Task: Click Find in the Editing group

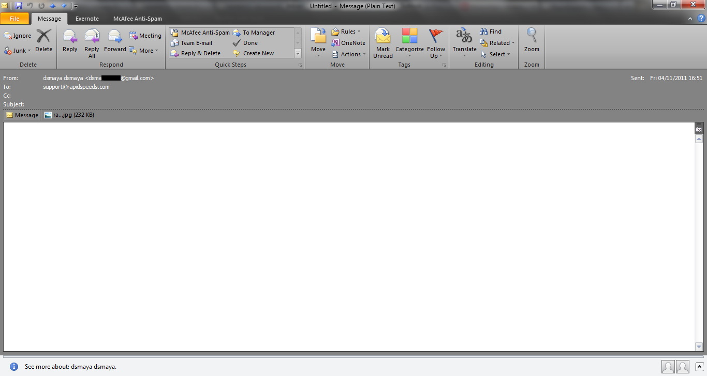Action: click(x=491, y=32)
